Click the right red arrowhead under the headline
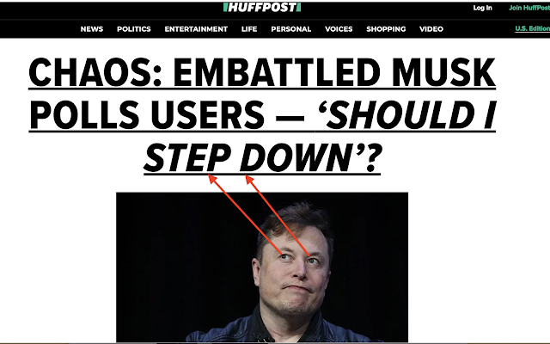 (x=248, y=179)
